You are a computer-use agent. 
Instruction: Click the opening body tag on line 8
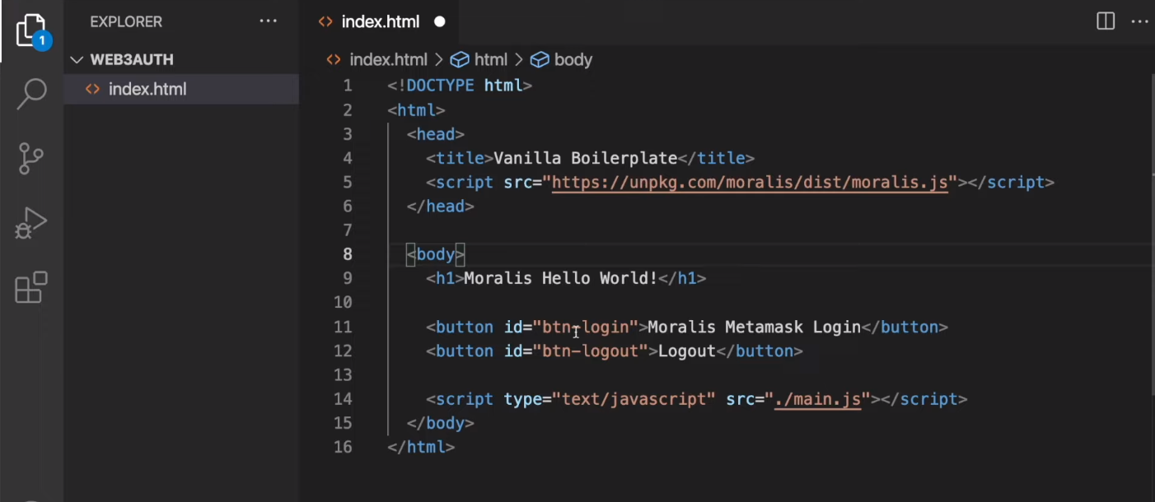(x=436, y=254)
